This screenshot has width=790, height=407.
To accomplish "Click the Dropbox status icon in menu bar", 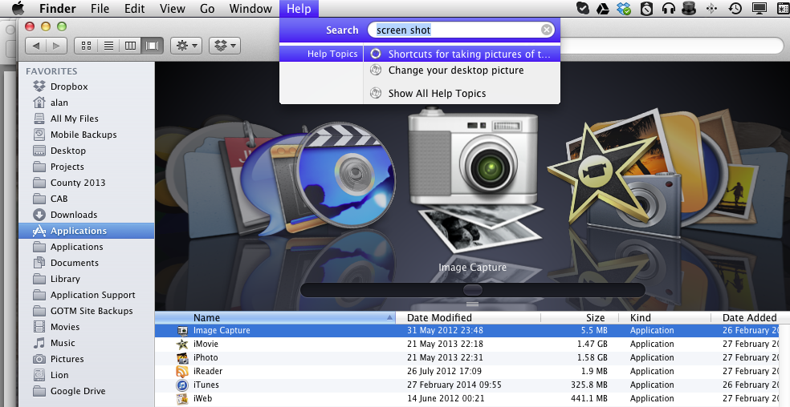I will pyautogui.click(x=625, y=9).
